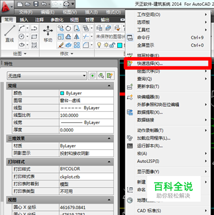Open Layer Properties manager icon
The image size is (214, 215).
[x=100, y=28]
